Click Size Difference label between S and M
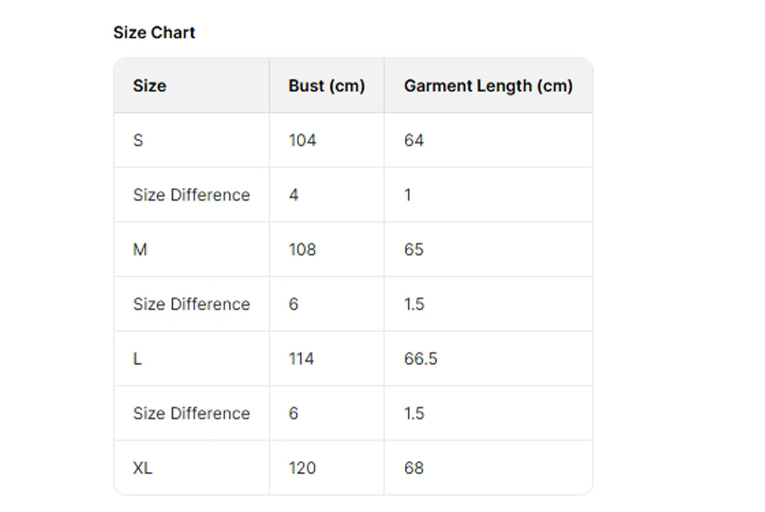Viewport: 765px width, 512px height. [191, 195]
